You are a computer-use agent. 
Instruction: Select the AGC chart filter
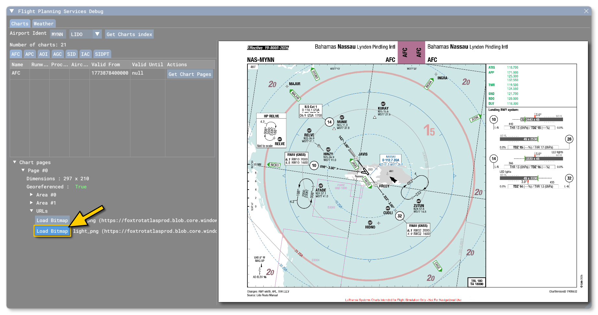pos(57,54)
